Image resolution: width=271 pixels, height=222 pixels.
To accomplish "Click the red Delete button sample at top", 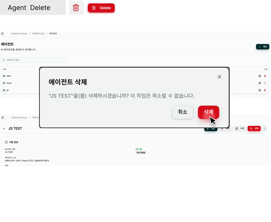I will 101,8.
